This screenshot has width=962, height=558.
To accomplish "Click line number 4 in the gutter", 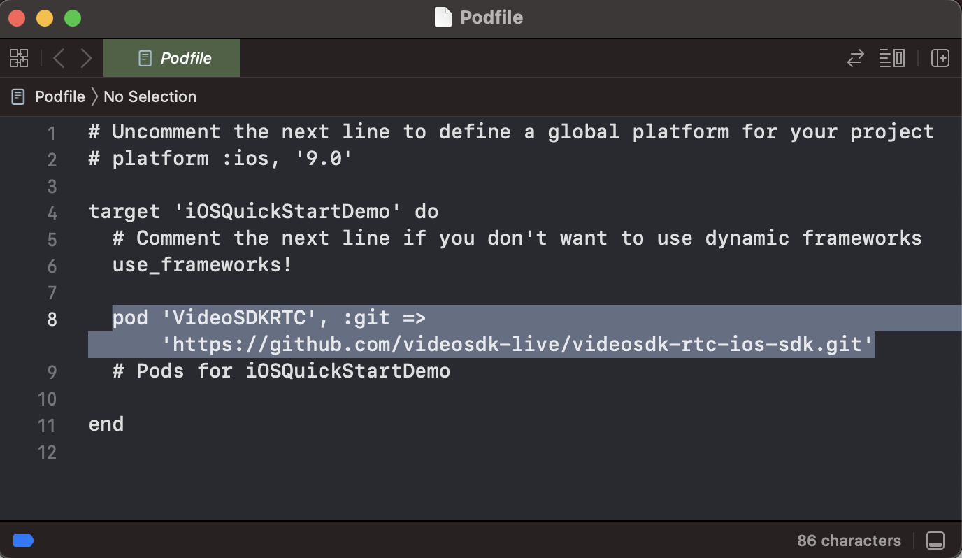I will [52, 213].
